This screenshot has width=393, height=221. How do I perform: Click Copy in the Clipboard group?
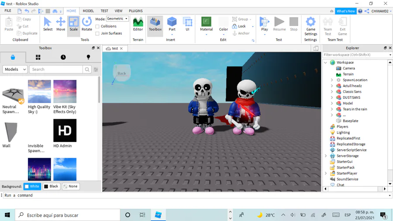(x=24, y=19)
